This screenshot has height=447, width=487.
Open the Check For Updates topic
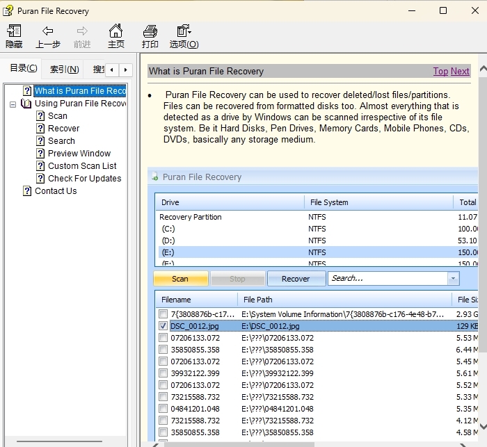tap(84, 178)
